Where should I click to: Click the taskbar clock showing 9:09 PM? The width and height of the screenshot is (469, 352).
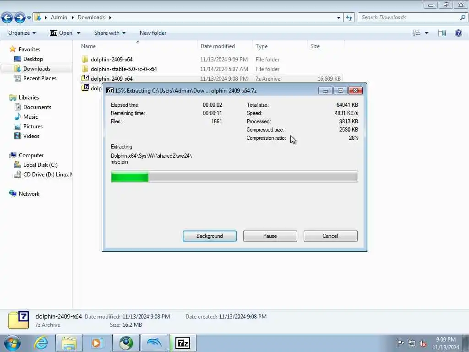coord(445,343)
